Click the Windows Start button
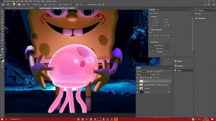 pyautogui.click(x=2, y=119)
